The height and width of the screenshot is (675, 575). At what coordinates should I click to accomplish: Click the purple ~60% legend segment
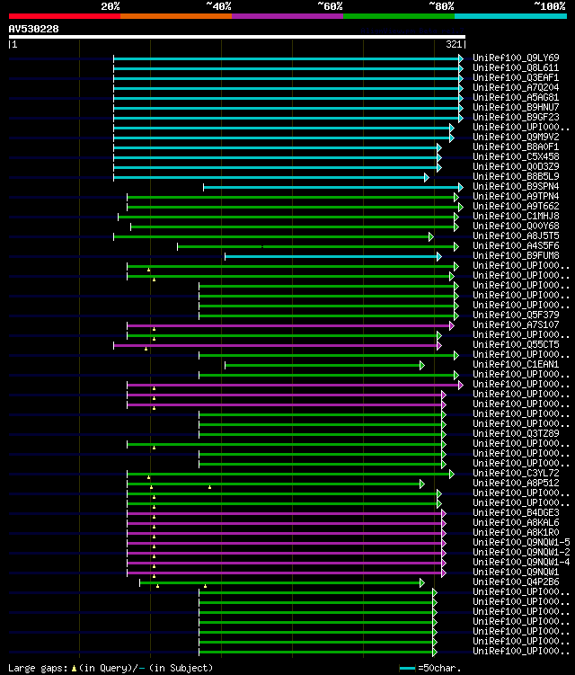click(287, 16)
